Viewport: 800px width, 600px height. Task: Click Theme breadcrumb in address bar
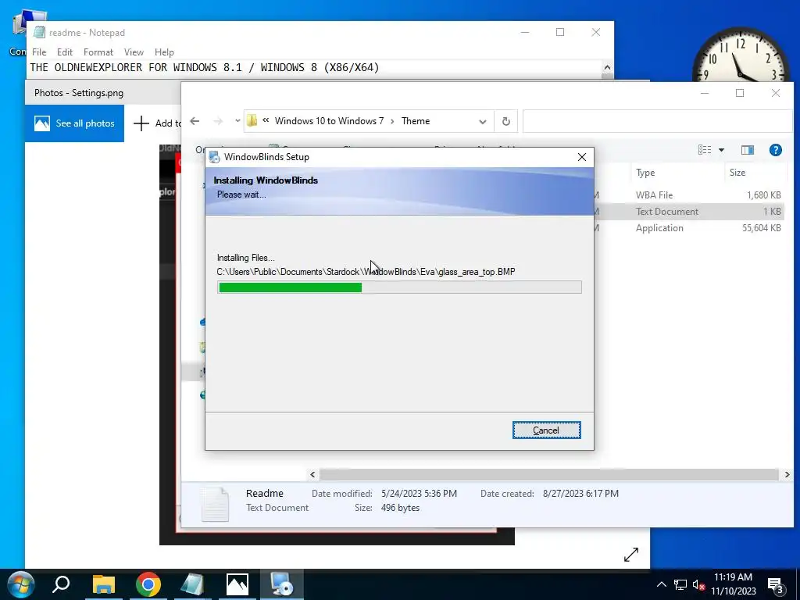click(x=416, y=121)
